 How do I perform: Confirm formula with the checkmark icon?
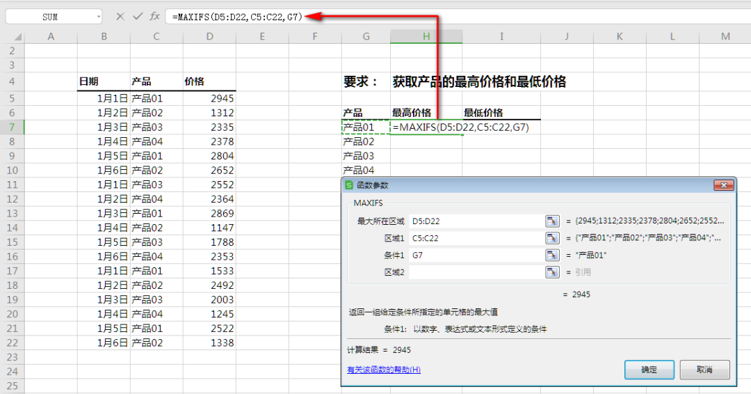coord(138,16)
